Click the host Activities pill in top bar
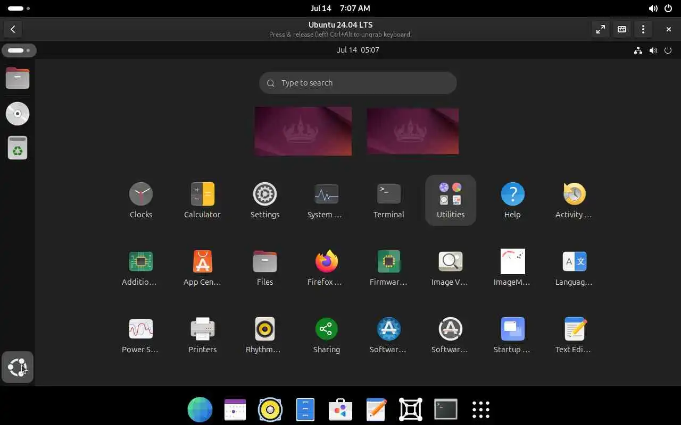The image size is (681, 425). [19, 8]
